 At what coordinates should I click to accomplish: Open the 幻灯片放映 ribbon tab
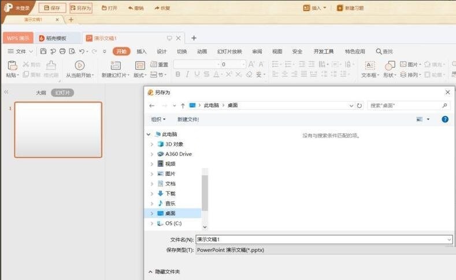(x=229, y=51)
